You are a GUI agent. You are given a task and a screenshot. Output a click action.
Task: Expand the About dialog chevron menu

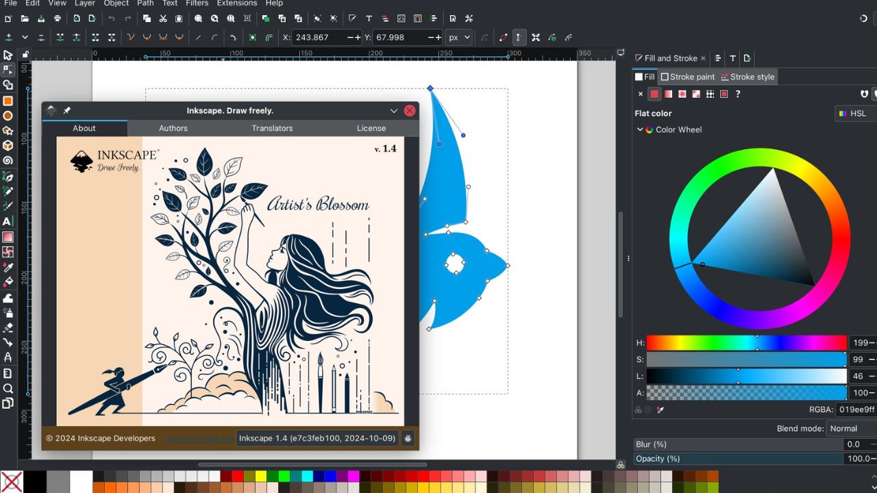coord(394,110)
